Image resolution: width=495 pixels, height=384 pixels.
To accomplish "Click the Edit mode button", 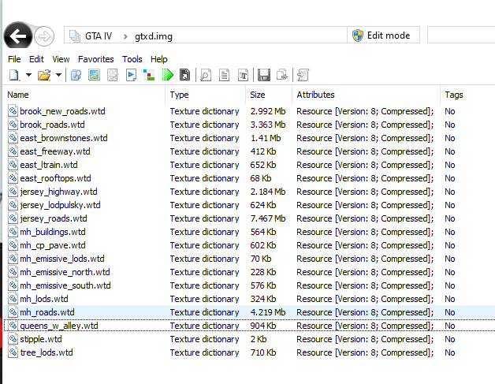I will (x=384, y=35).
